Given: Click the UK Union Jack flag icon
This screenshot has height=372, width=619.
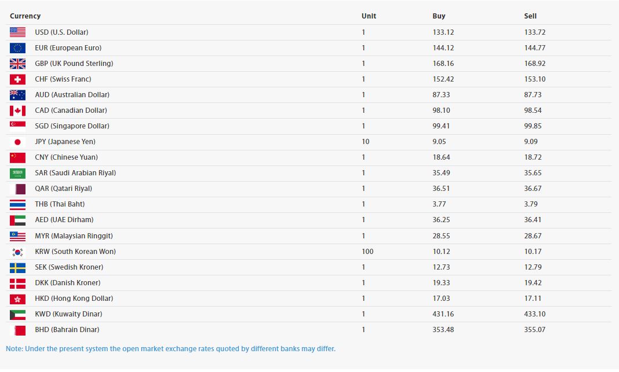Looking at the screenshot, I should coord(17,64).
